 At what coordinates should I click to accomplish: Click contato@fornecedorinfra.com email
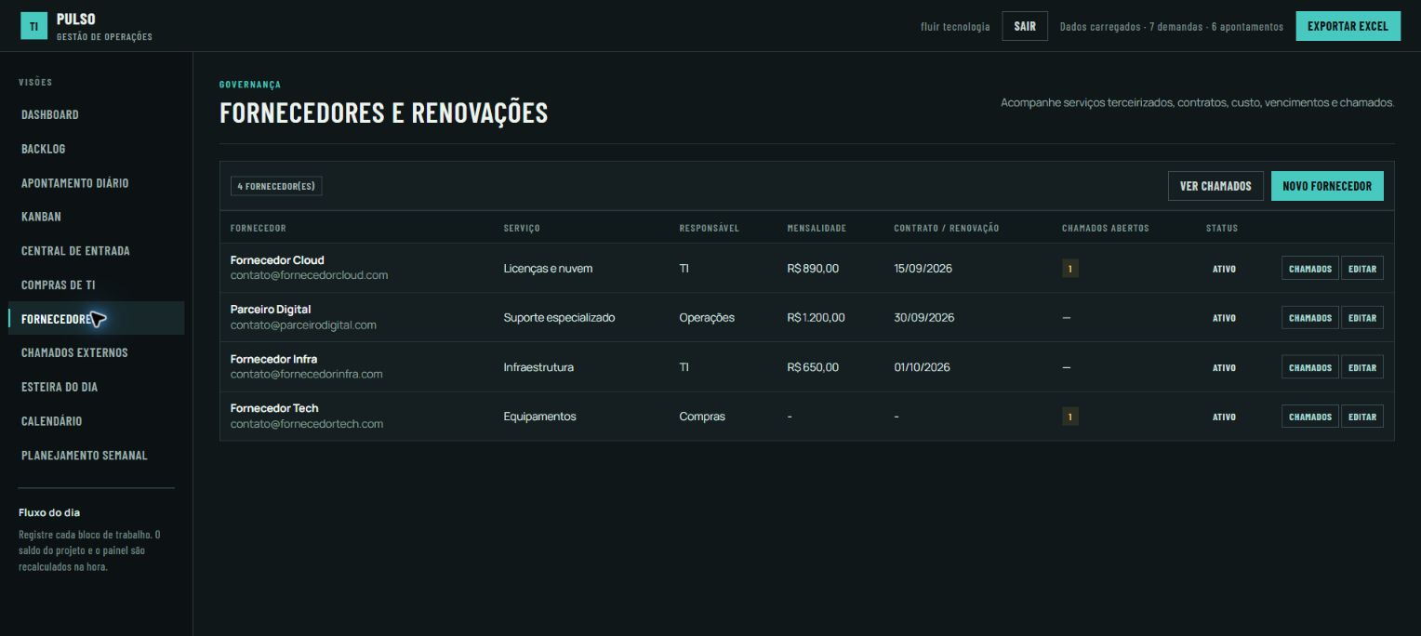307,374
